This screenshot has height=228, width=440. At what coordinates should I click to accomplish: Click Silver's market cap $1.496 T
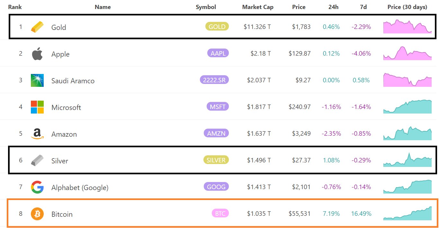(259, 160)
